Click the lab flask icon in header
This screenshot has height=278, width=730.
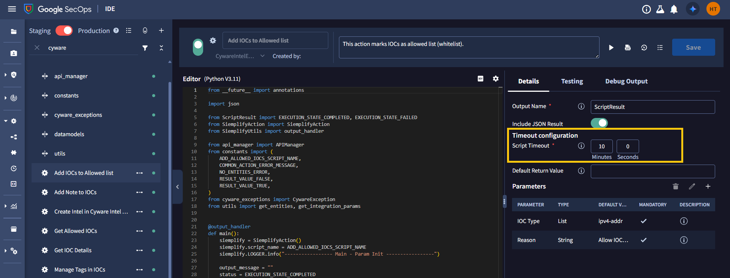click(660, 9)
